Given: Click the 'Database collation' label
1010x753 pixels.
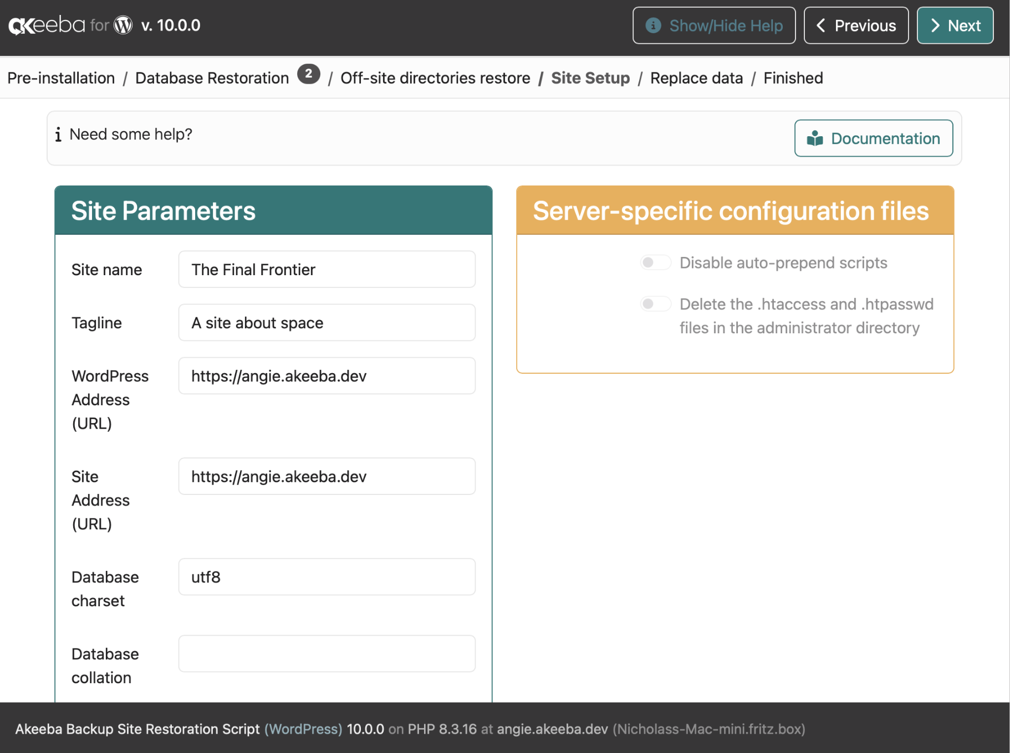Looking at the screenshot, I should [105, 666].
